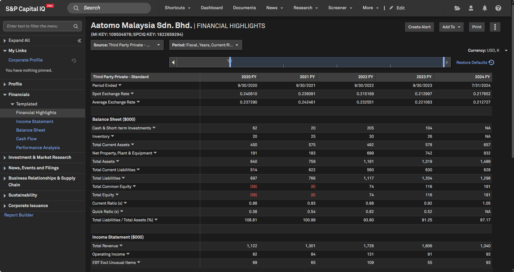Image resolution: width=514 pixels, height=272 pixels.
Task: Open the Income Statement link
Action: (35, 122)
